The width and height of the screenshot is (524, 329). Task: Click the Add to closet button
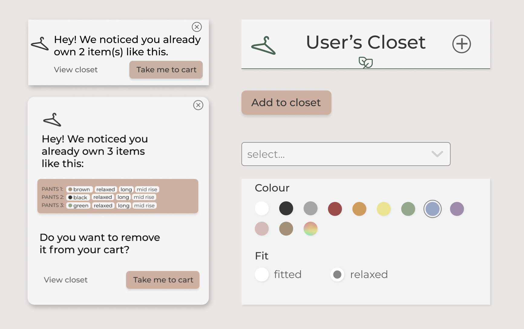tap(286, 103)
